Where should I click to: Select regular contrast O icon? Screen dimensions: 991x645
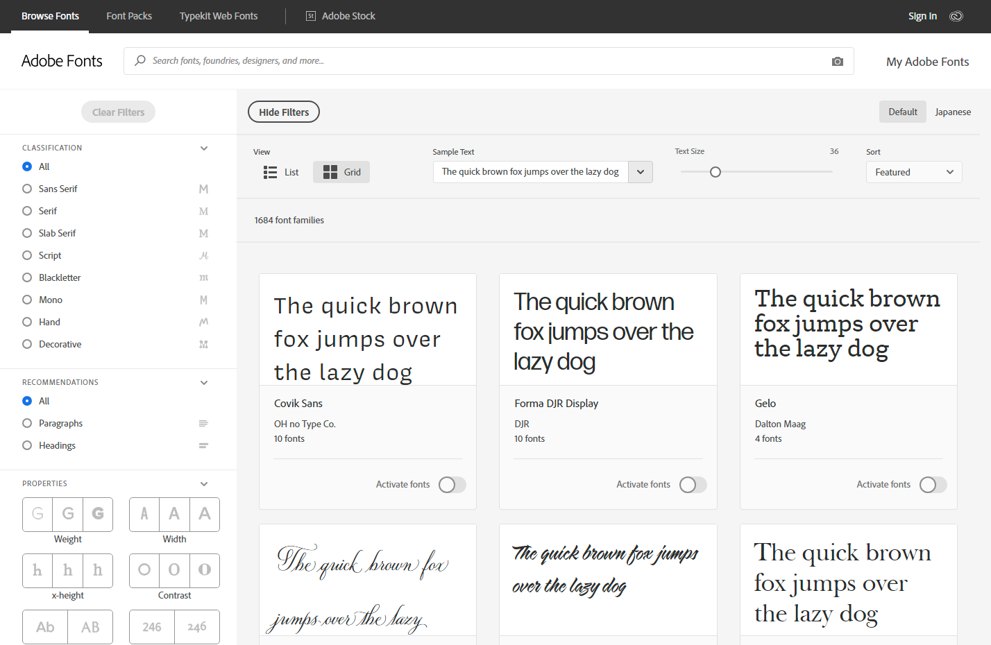point(174,570)
